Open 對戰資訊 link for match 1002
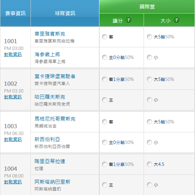The image size is (195, 195). point(13,97)
